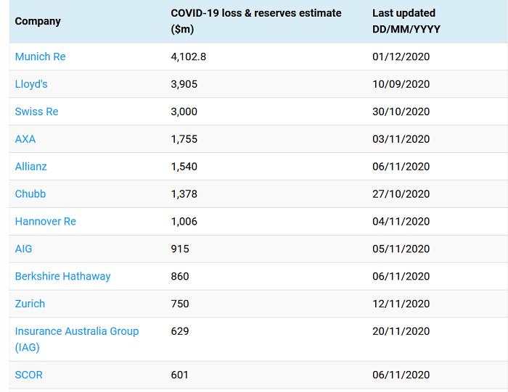Screen dimensions: 508x392
Task: Select the 750 loss value
Action: (180, 304)
